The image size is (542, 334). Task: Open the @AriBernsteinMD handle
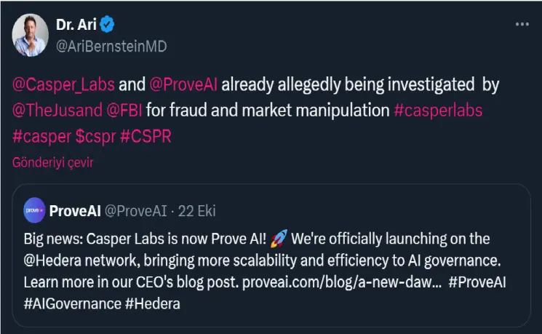coord(111,47)
